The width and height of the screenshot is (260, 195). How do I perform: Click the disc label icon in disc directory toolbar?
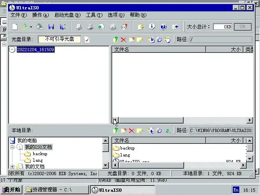[x=167, y=40]
